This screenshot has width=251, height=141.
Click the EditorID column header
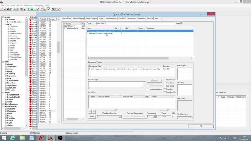(43, 19)
